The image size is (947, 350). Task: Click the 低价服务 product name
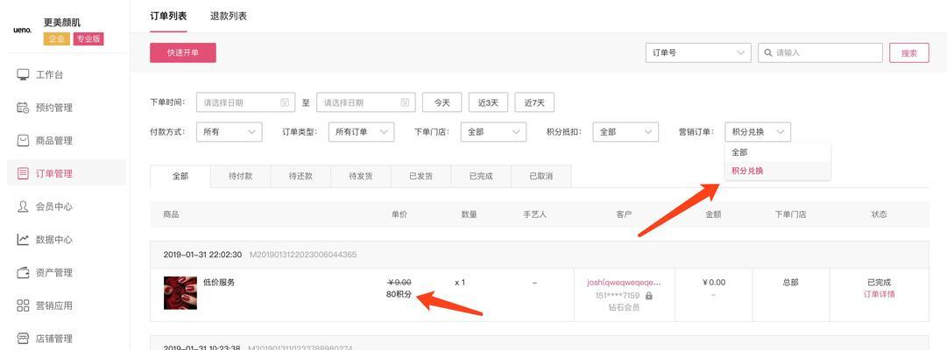point(219,283)
